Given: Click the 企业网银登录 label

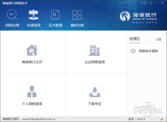Looking at the screenshot, I should click(95, 62).
